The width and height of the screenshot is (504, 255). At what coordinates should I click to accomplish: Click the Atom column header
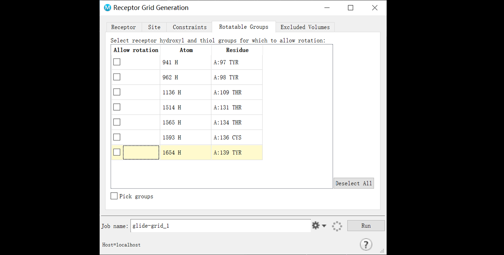click(186, 50)
